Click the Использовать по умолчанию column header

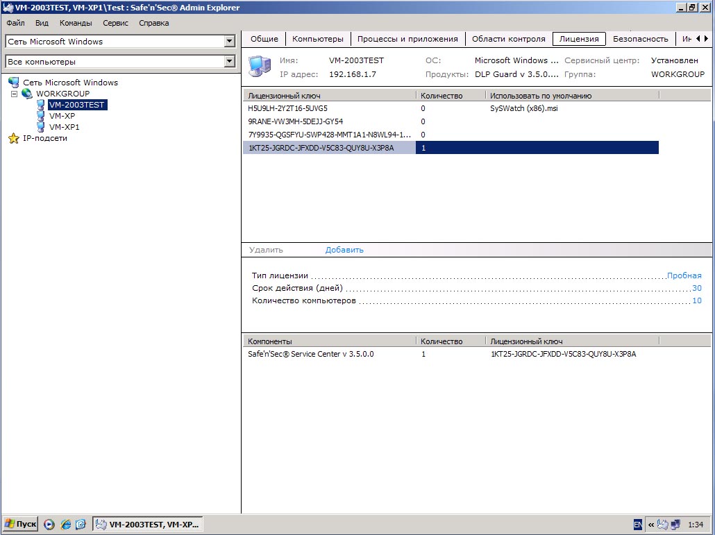tap(572, 96)
